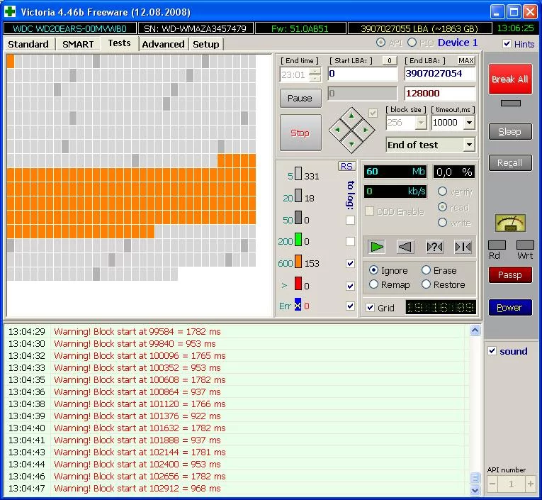The width and height of the screenshot is (542, 500).
Task: Select the butterfly seek scan icon
Action: pyautogui.click(x=463, y=246)
